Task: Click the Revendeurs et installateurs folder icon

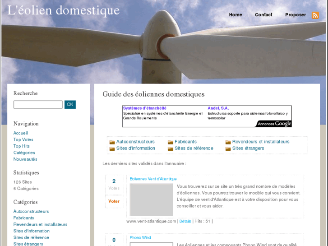Action: click(228, 142)
